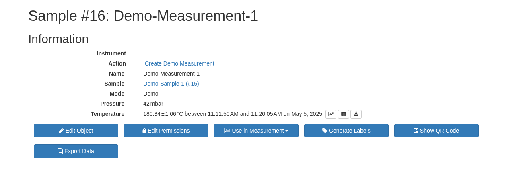Click the file icon on Export Data
This screenshot has height=172, width=515.
[x=60, y=151]
